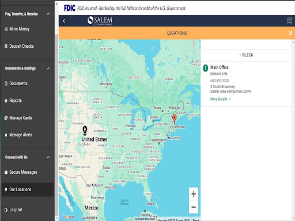The width and height of the screenshot is (295, 221).
Task: Click the back arrow in header
Action: [64, 21]
